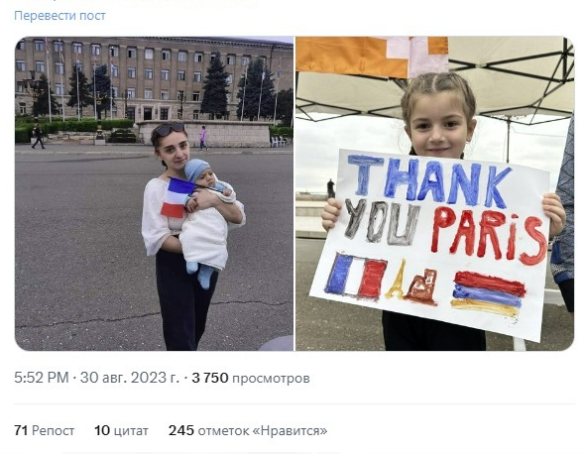Show the 10 цитат quotes
Screen dimensions: 584x454
(x=121, y=430)
